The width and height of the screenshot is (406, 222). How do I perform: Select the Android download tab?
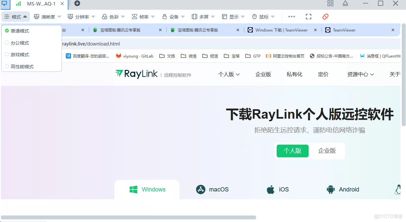pos(343,189)
